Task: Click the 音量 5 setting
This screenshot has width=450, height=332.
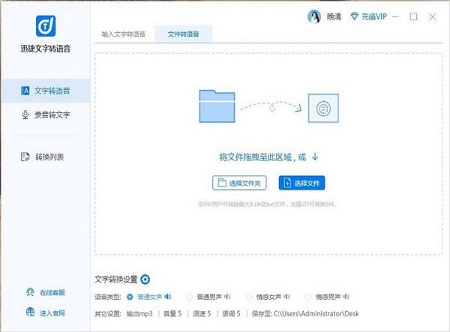Action: [172, 314]
